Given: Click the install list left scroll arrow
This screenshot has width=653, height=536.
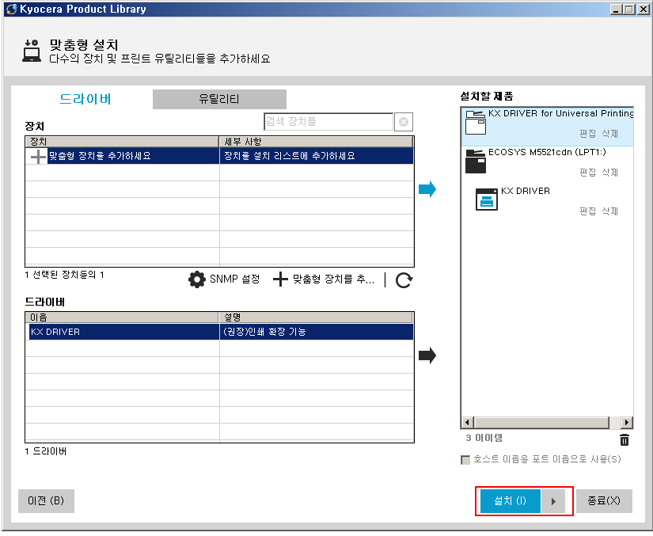Looking at the screenshot, I should tap(467, 422).
